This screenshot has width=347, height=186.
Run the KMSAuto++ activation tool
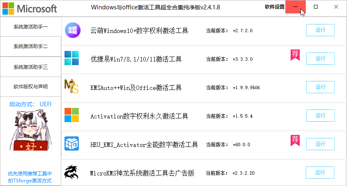320,87
